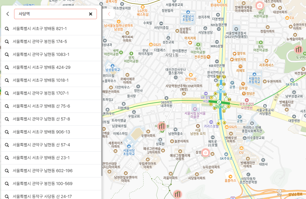
Task: Click the LG전자 베스트샵 shop icon
Action: click(x=143, y=7)
